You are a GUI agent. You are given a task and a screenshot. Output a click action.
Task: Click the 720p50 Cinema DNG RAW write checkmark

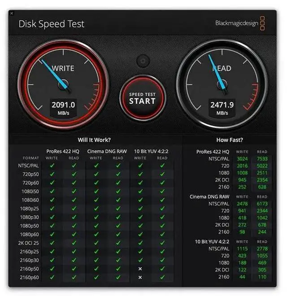(x=96, y=174)
